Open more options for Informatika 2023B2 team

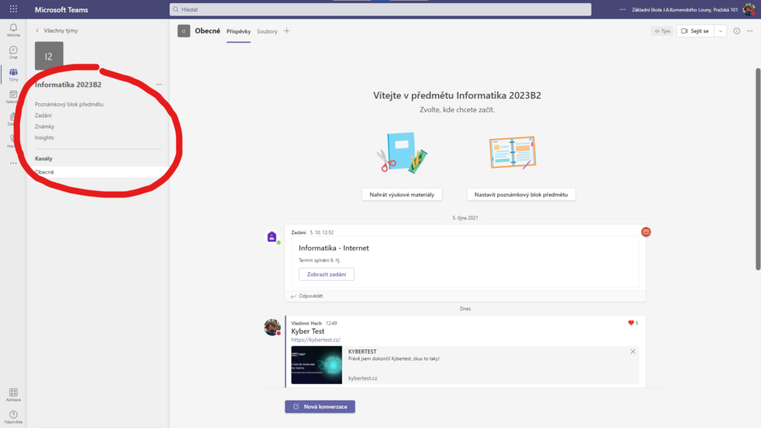[x=159, y=85]
